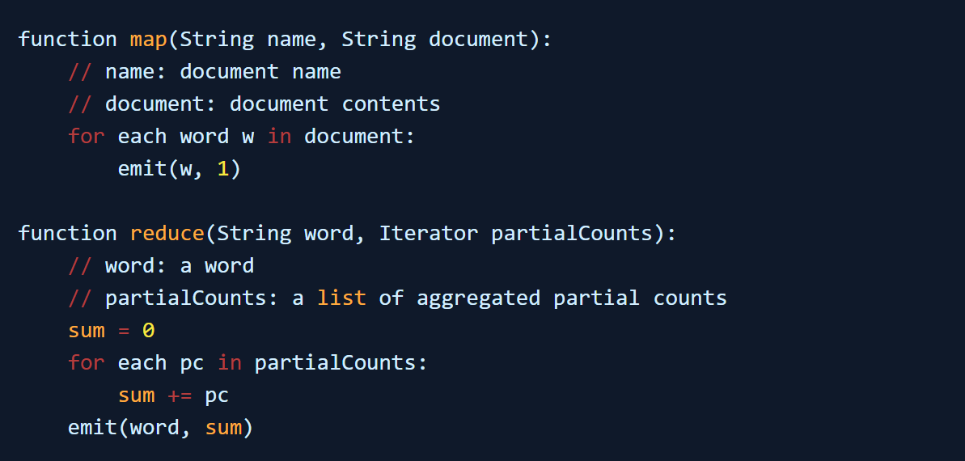Click the red "in" before "document:"
965x461 pixels.
(279, 136)
